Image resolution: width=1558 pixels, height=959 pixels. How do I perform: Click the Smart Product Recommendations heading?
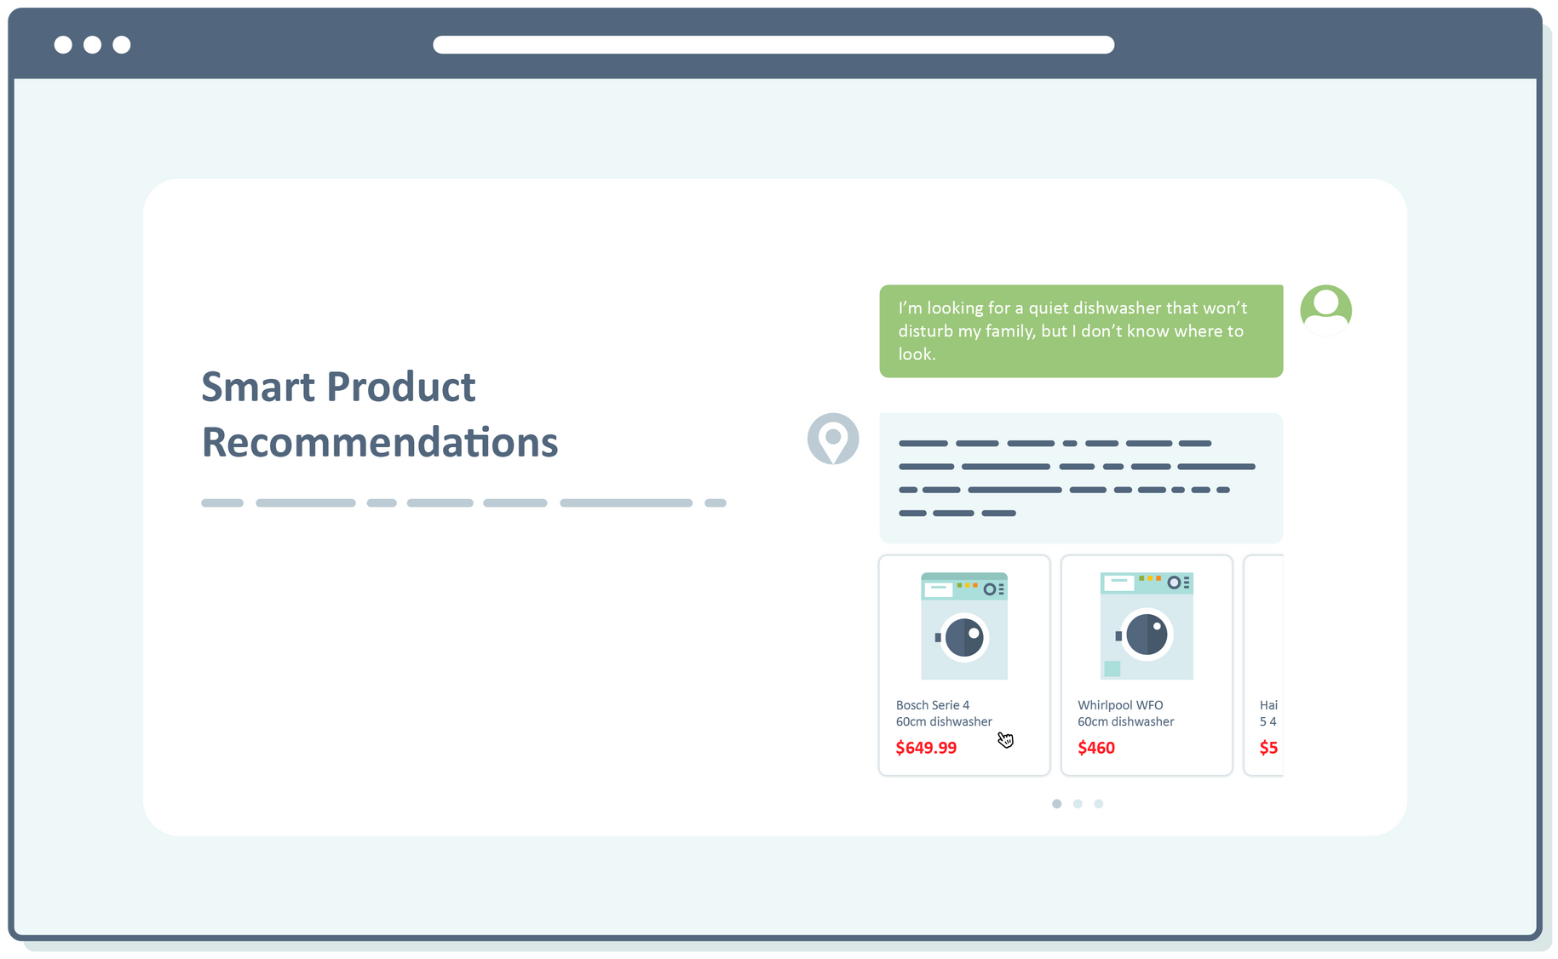click(380, 415)
